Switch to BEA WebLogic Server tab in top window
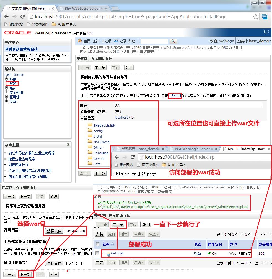 84,8
